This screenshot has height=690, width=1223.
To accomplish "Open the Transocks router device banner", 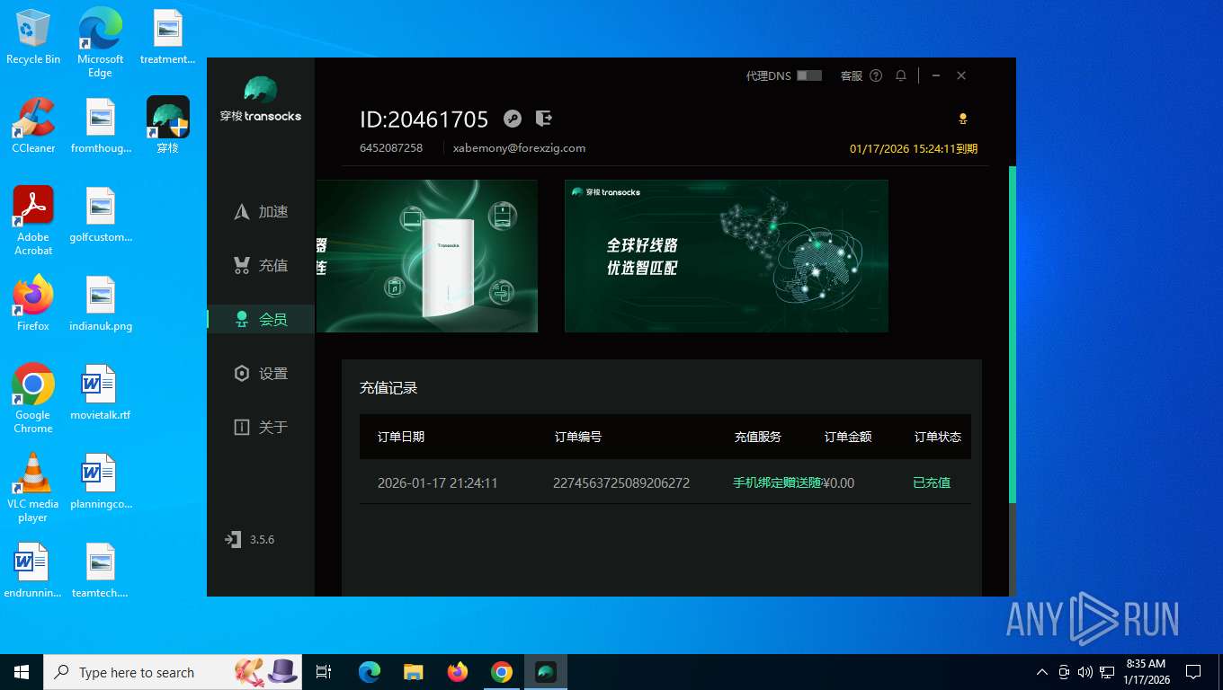I will pos(427,256).
